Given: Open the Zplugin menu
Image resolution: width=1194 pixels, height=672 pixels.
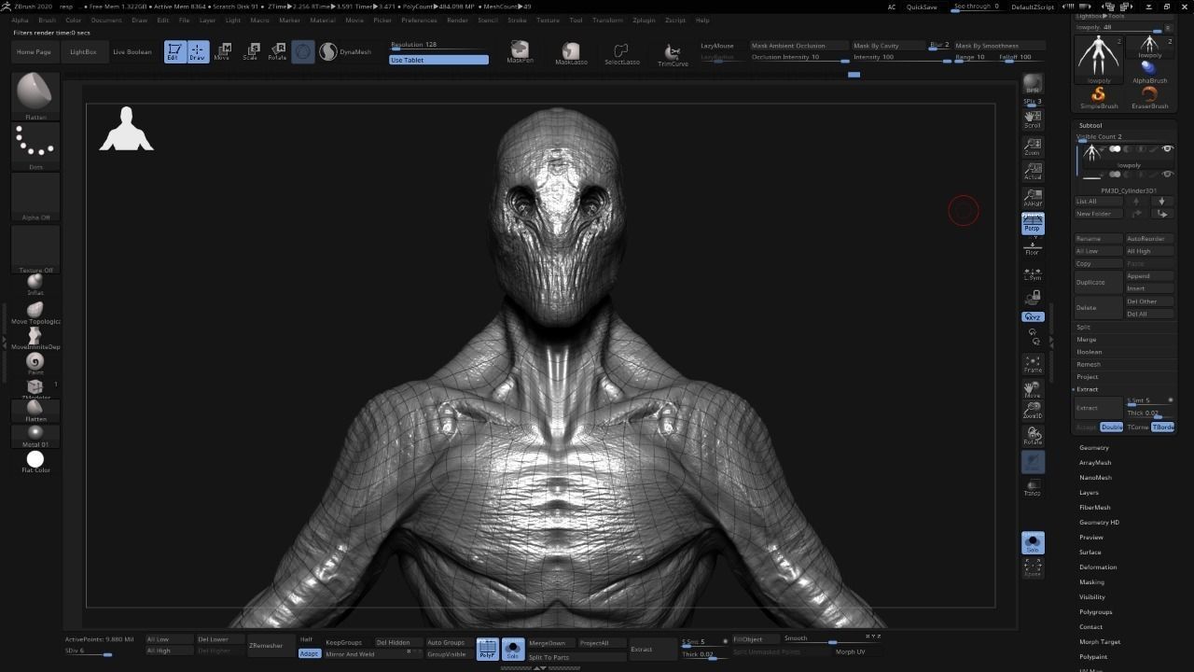Looking at the screenshot, I should click(644, 20).
